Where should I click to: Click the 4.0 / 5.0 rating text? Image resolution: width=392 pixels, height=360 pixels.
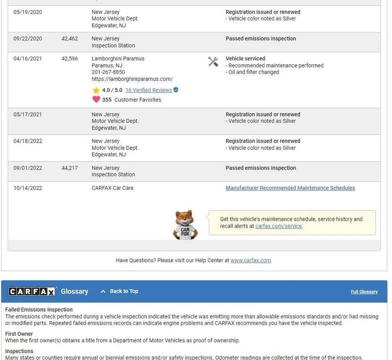(112, 90)
